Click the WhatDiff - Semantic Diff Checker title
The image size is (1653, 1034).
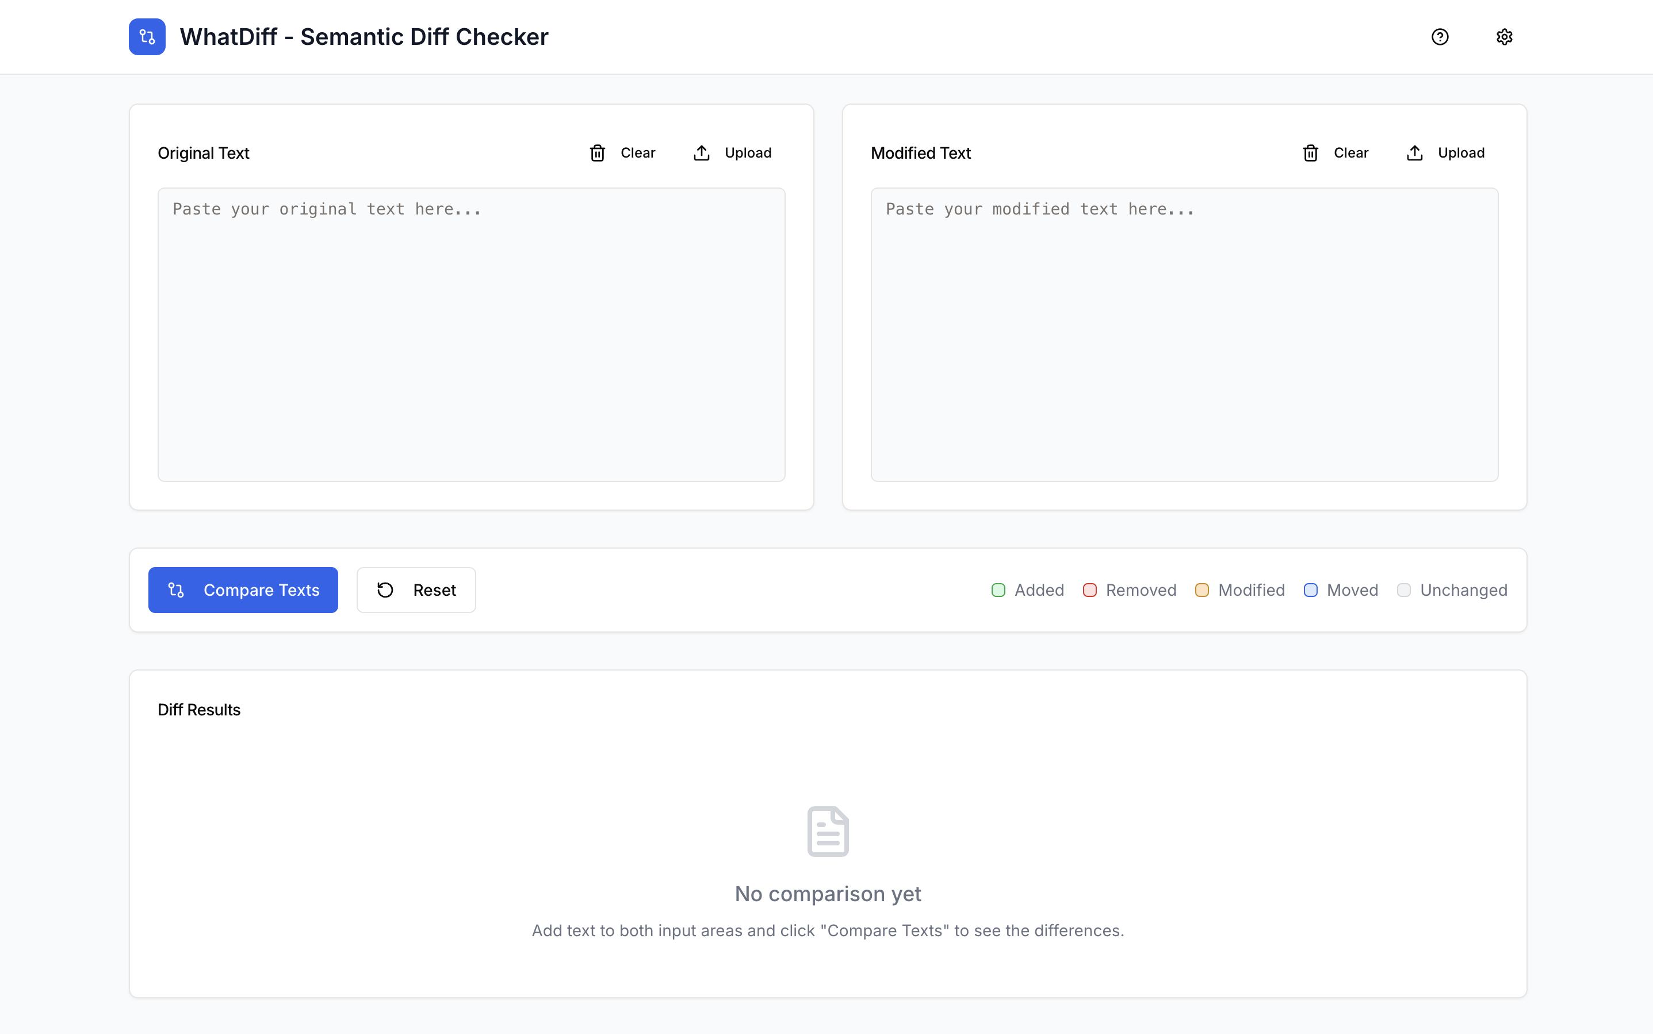tap(364, 37)
